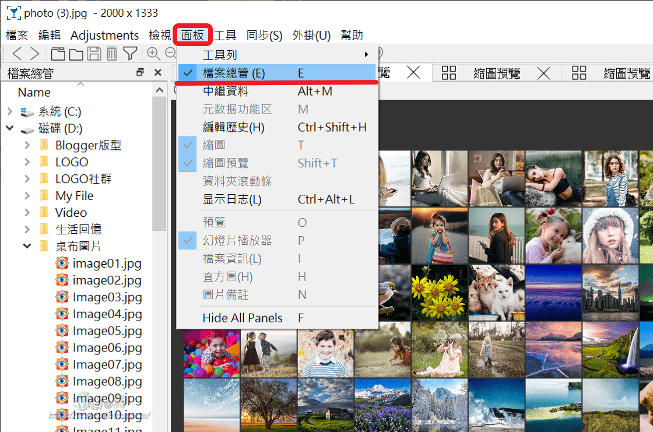Enable the 显示日志(L) panel

[278, 199]
